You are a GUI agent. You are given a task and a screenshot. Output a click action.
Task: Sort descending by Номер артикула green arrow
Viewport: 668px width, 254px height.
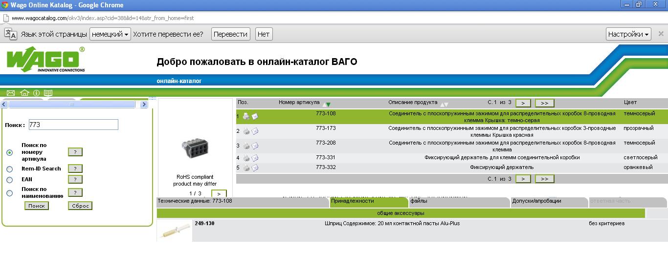click(x=328, y=105)
